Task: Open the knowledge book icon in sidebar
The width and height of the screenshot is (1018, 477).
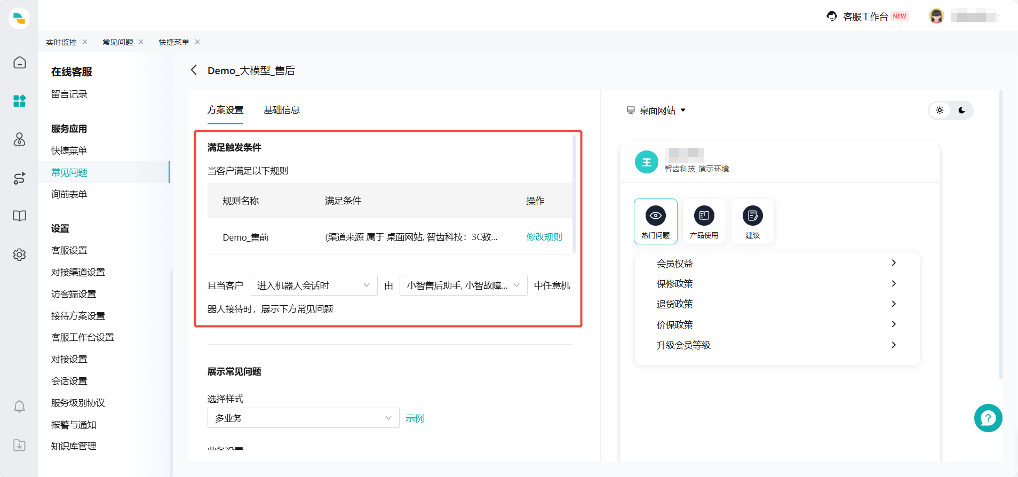Action: click(19, 216)
